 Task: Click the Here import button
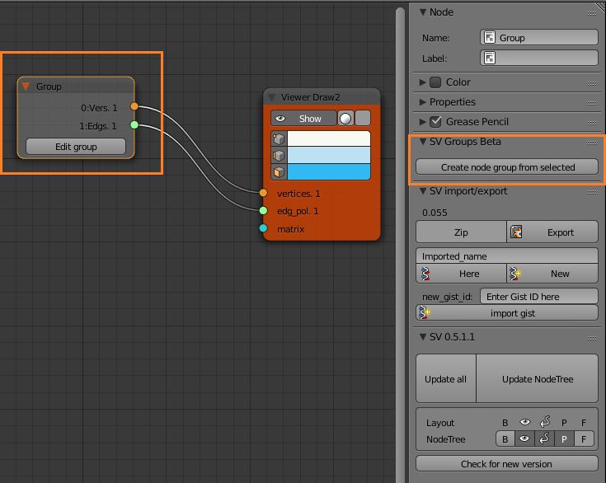pos(461,274)
